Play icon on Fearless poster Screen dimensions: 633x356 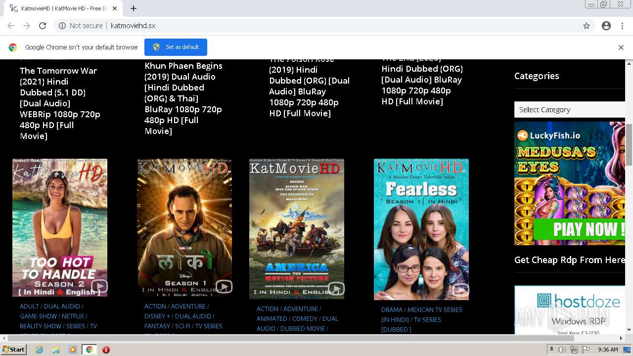click(460, 290)
